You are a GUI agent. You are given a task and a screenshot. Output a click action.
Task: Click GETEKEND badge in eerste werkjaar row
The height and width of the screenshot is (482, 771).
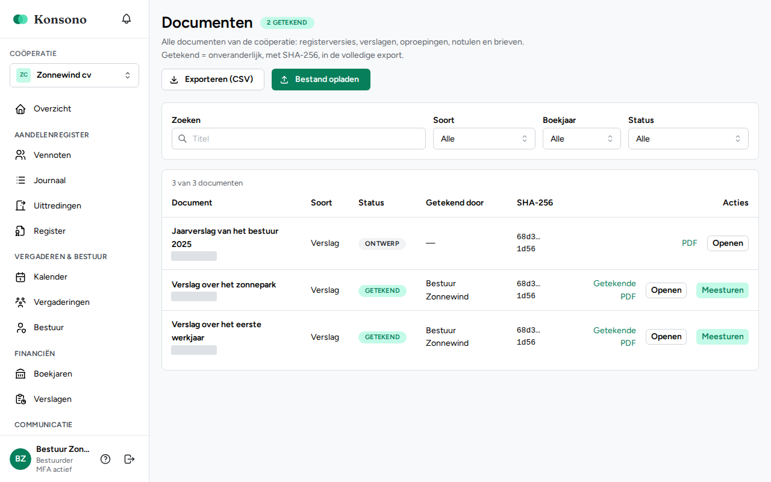(x=382, y=337)
